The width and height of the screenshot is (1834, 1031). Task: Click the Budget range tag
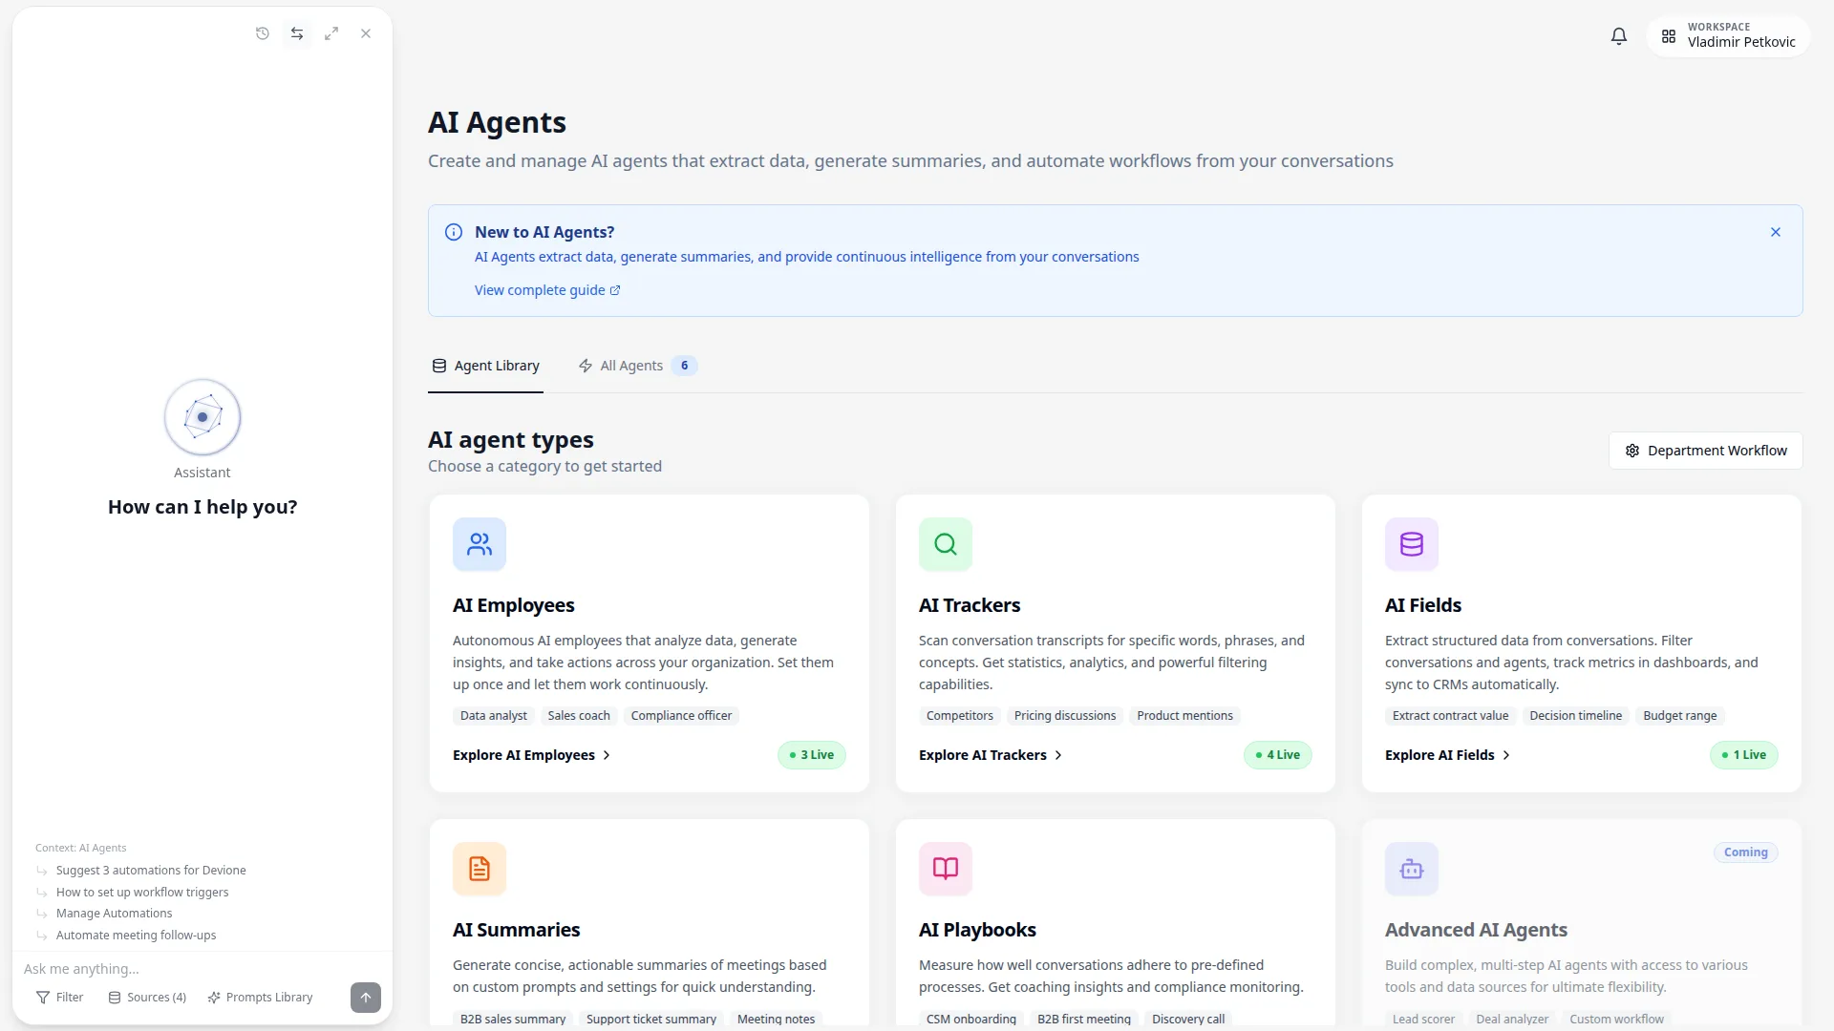1680,716
